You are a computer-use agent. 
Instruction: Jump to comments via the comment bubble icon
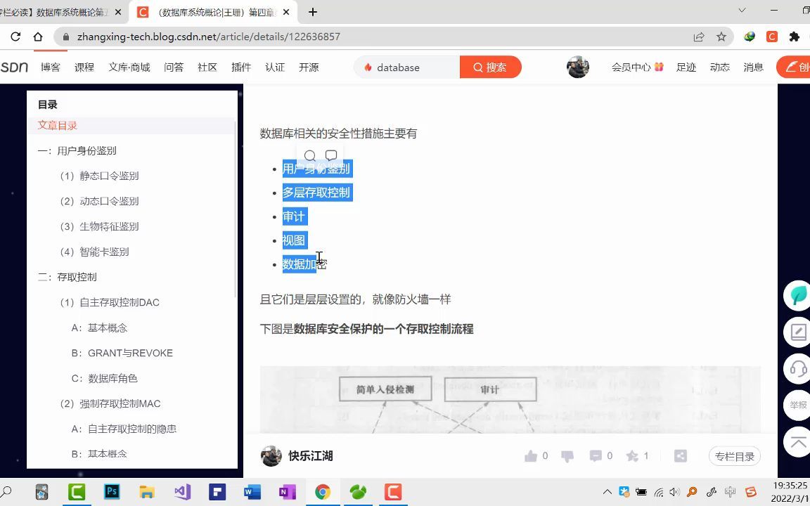click(x=596, y=455)
